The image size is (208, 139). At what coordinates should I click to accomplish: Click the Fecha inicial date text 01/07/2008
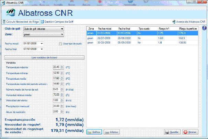click(x=30, y=43)
